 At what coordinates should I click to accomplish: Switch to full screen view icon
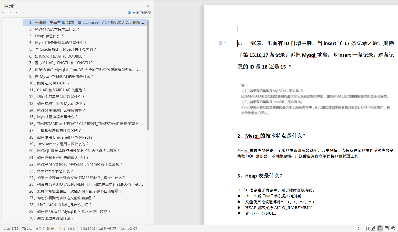click(x=360, y=228)
